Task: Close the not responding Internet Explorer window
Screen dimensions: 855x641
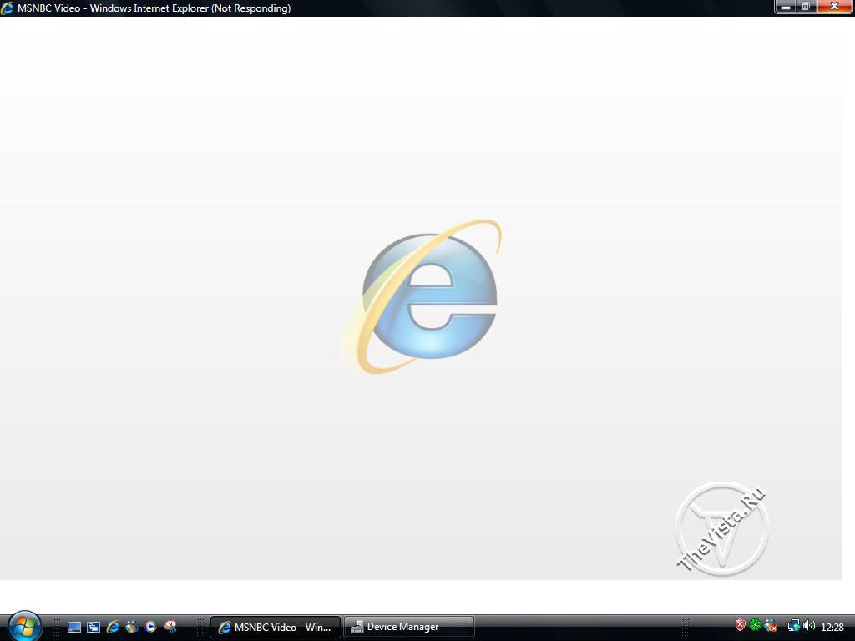Action: click(x=834, y=7)
